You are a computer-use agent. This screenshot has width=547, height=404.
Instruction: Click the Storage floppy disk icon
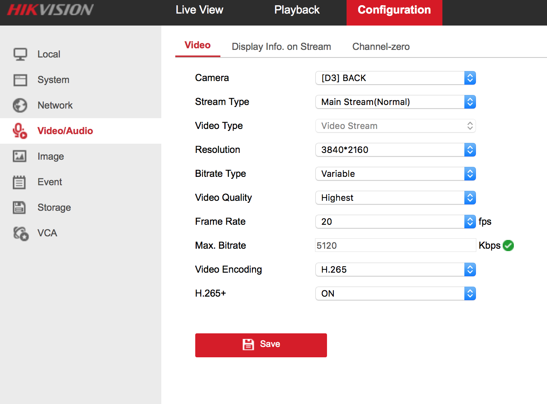(x=19, y=208)
